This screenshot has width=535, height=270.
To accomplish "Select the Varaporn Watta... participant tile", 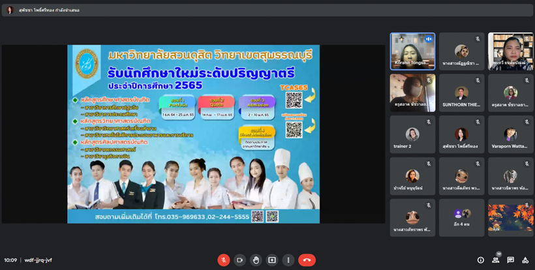I will [x=511, y=134].
